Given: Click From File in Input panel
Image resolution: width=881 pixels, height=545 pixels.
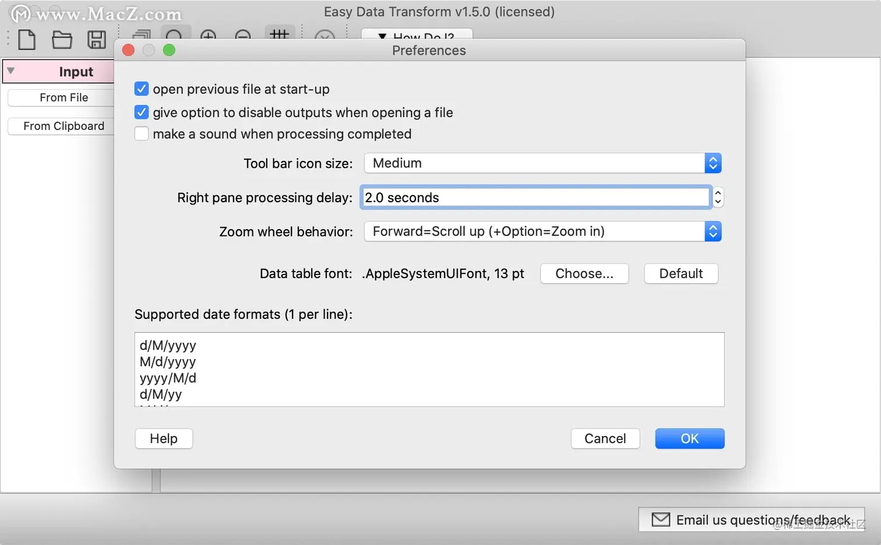Looking at the screenshot, I should (61, 97).
